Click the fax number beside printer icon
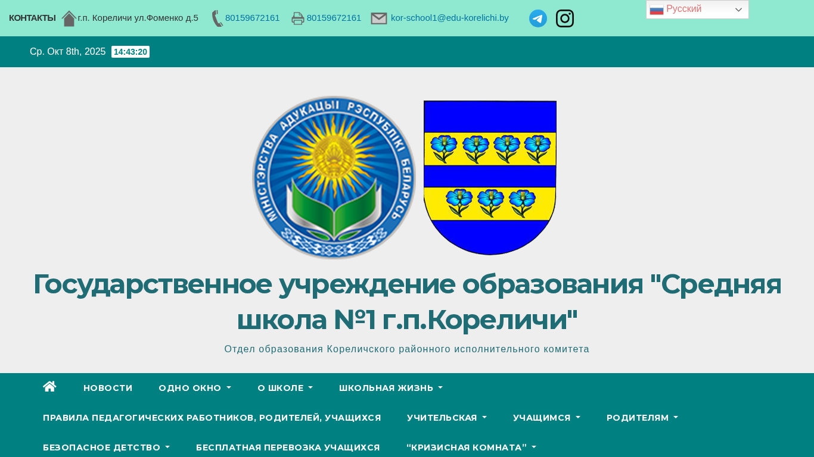The image size is (814, 457). 334,18
